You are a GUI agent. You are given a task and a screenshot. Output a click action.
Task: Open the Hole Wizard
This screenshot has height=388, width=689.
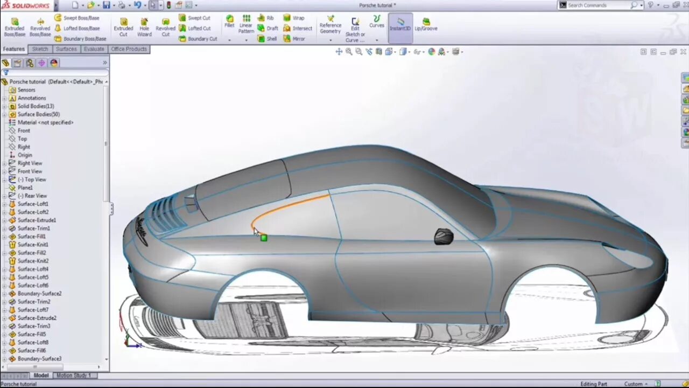144,27
